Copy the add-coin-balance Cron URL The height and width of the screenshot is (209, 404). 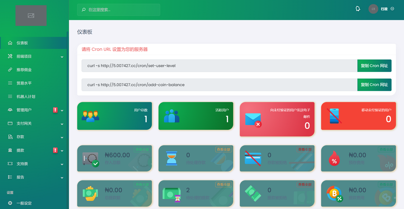[374, 85]
